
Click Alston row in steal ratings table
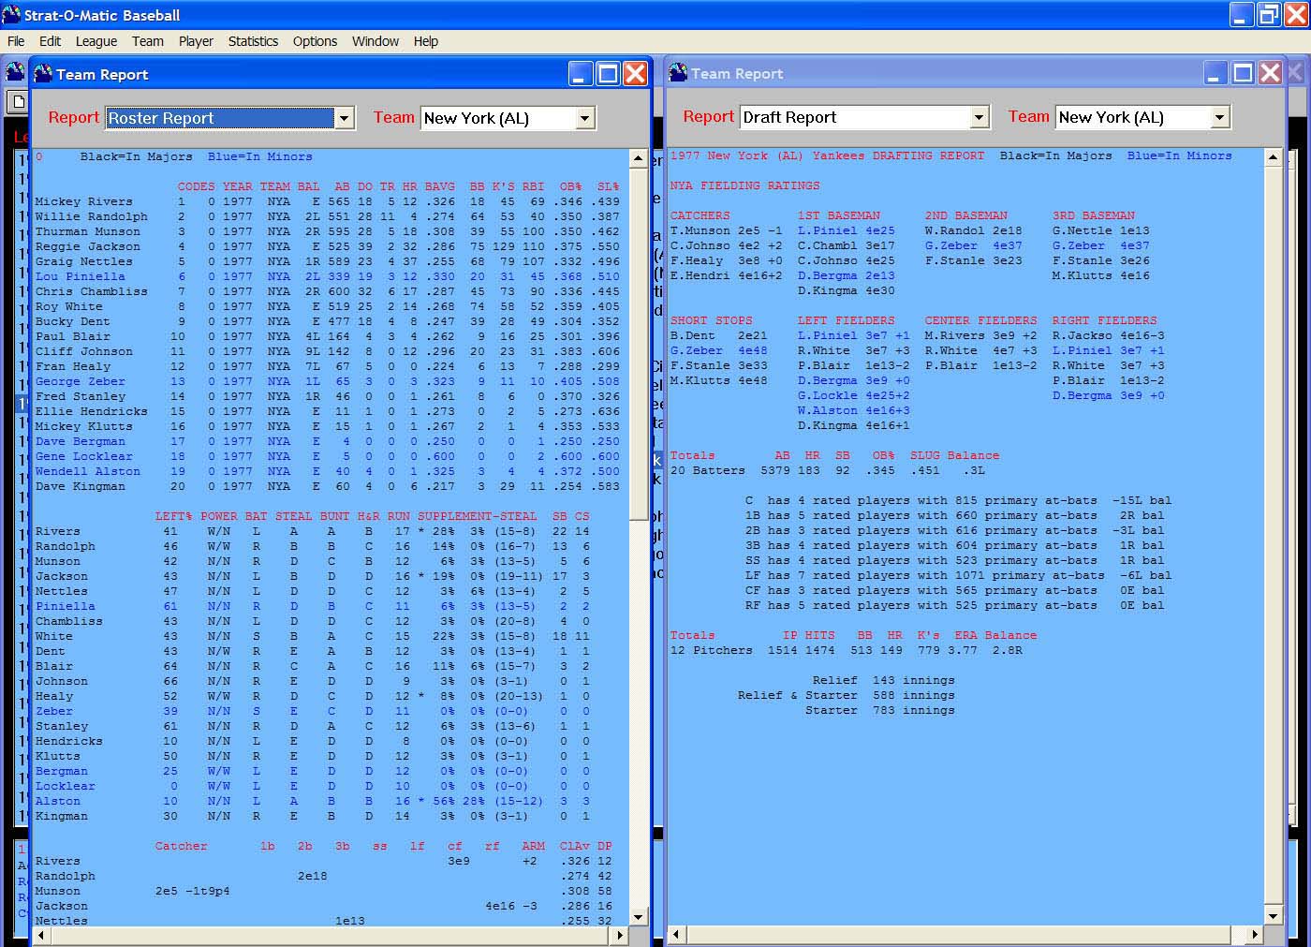[313, 801]
